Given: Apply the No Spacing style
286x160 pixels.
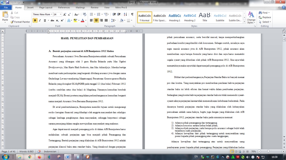Looking at the screenshot, I should (x=160, y=18).
